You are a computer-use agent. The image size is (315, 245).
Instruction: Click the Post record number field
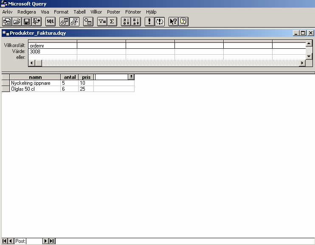pyautogui.click(x=34, y=241)
